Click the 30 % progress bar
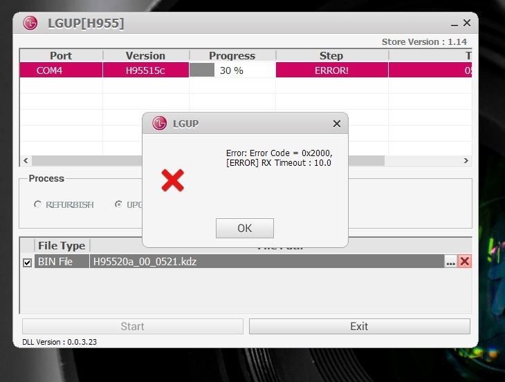Image resolution: width=505 pixels, height=382 pixels. tap(232, 70)
